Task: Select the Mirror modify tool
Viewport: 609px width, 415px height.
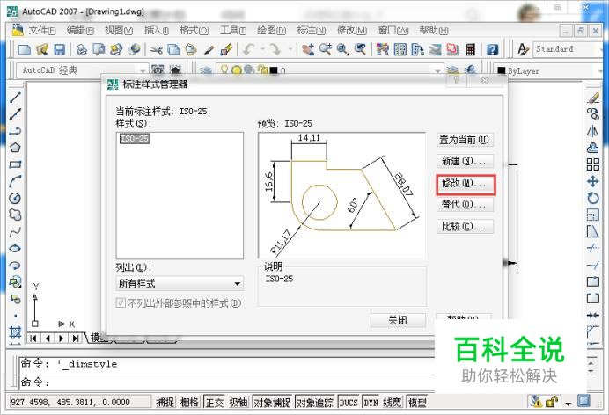Action: coord(592,131)
